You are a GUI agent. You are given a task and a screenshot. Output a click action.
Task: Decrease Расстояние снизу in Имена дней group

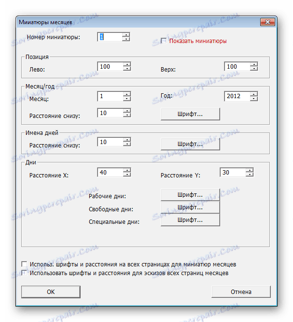pyautogui.click(x=127, y=144)
